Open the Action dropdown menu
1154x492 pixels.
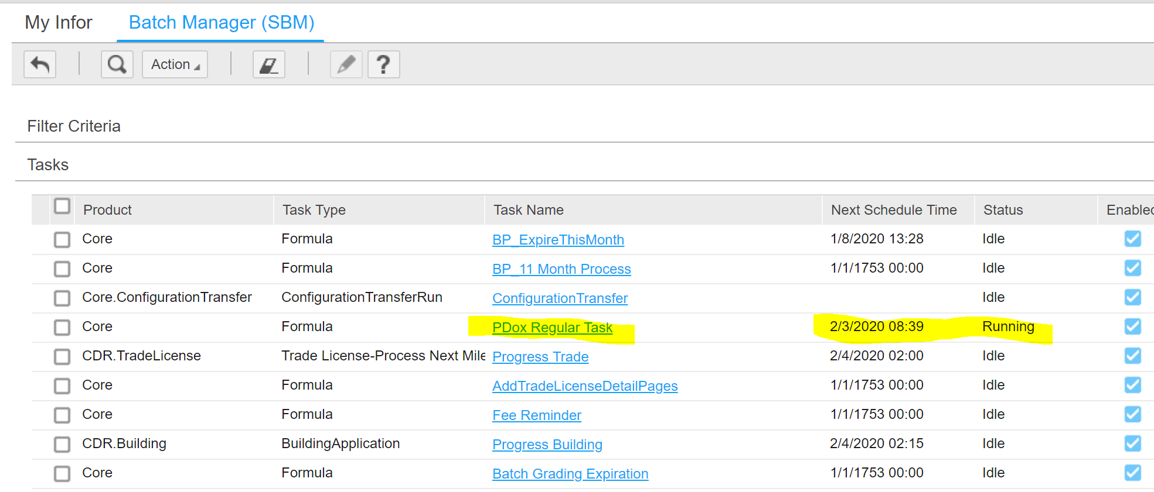coord(175,64)
